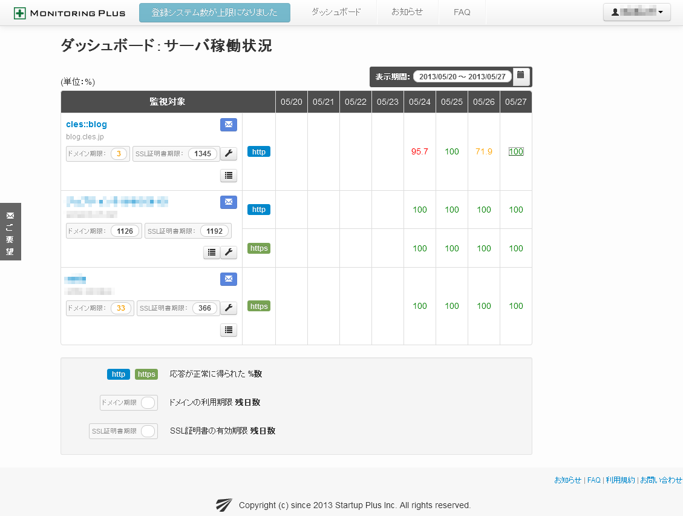Viewport: 683px width, 516px height.
Task: Click the 登録システム数が上限になりました button
Action: [214, 12]
